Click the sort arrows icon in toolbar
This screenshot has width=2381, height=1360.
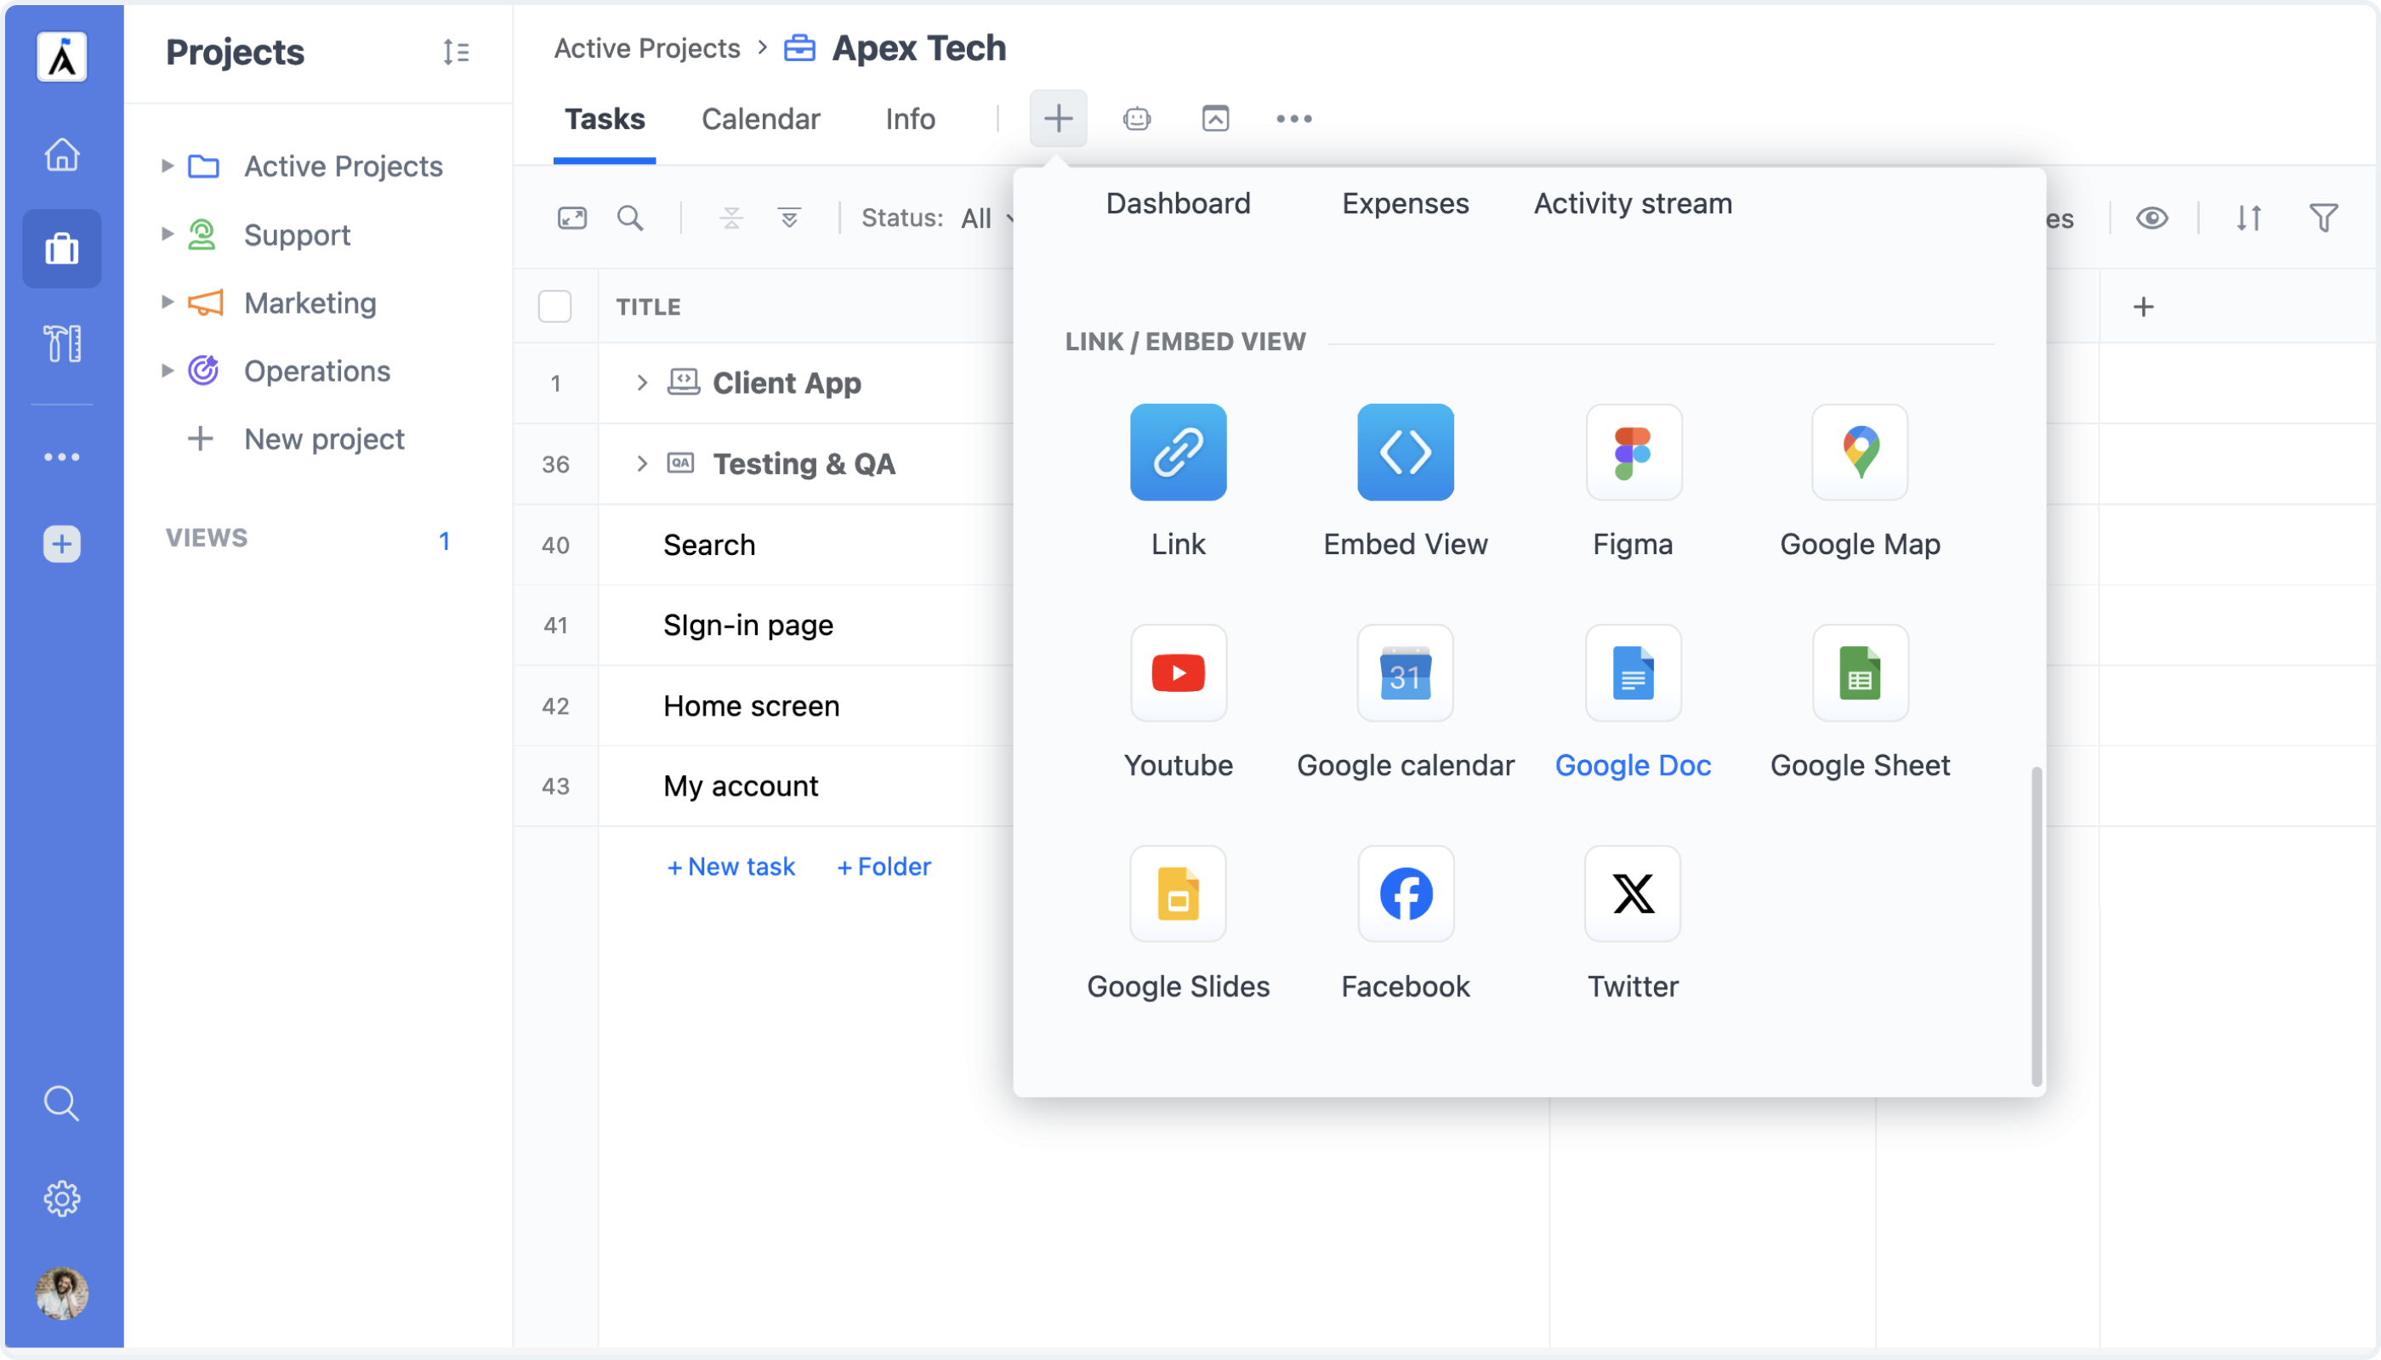[2248, 218]
